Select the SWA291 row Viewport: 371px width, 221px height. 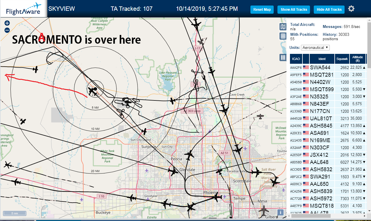click(x=328, y=176)
